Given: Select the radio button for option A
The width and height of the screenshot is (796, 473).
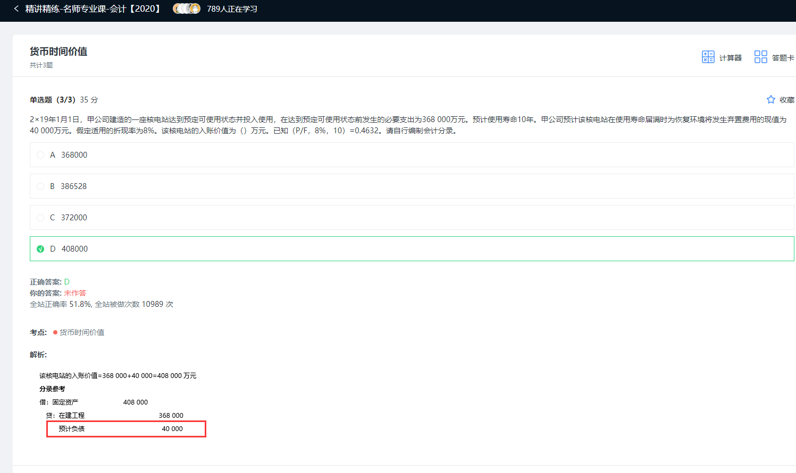Looking at the screenshot, I should 40,155.
